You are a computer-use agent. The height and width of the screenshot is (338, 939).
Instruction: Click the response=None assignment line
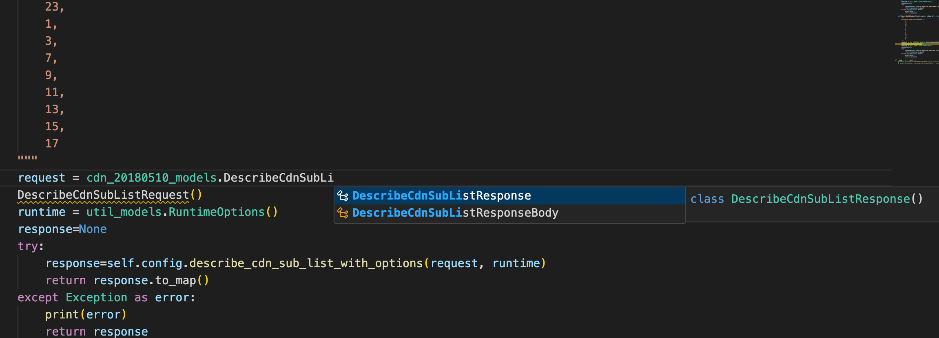click(62, 229)
